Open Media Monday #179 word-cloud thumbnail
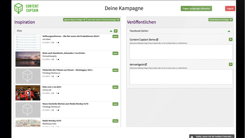The height and width of the screenshot is (138, 245). [28, 123]
